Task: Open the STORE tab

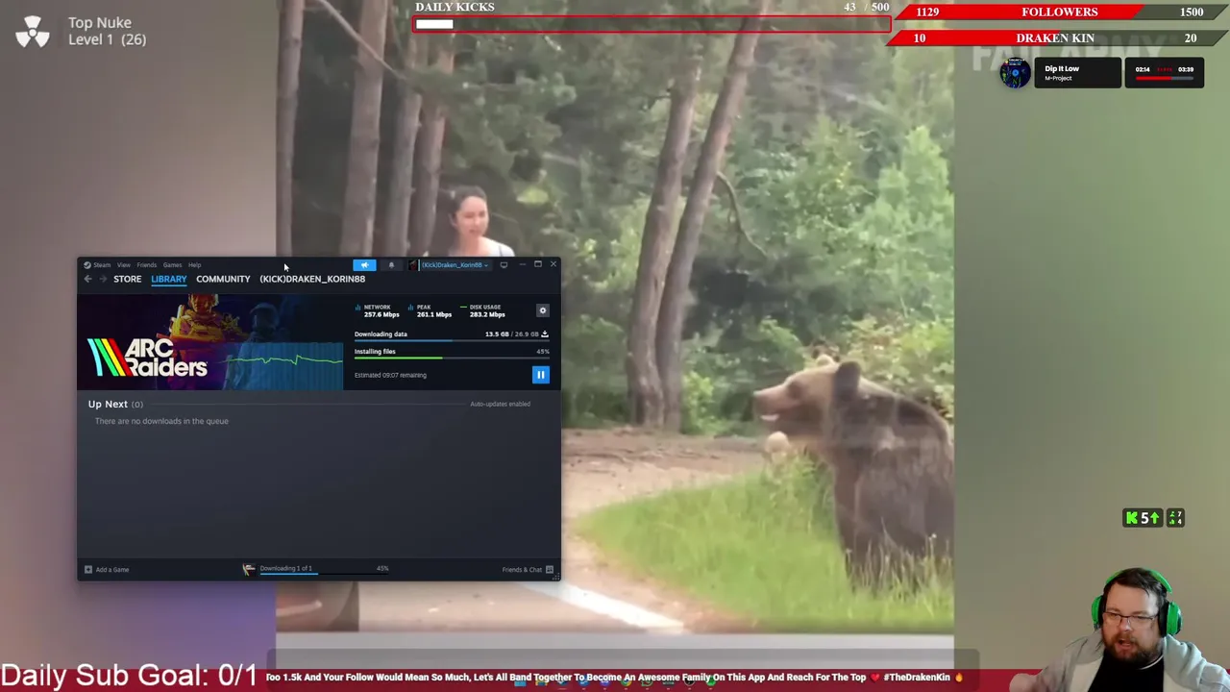Action: coord(127,279)
